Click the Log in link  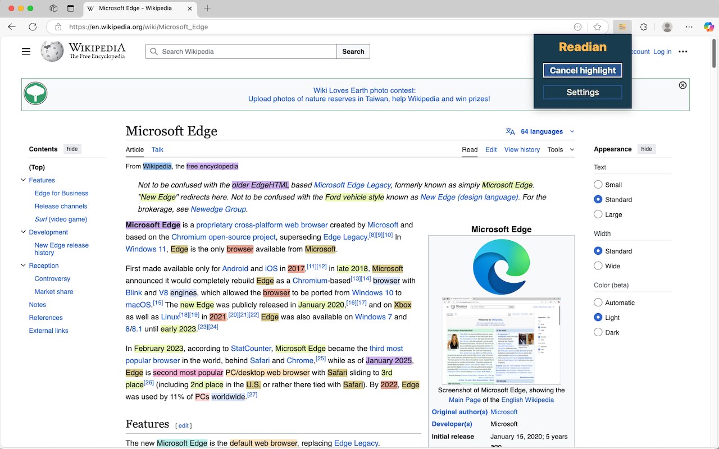(662, 52)
